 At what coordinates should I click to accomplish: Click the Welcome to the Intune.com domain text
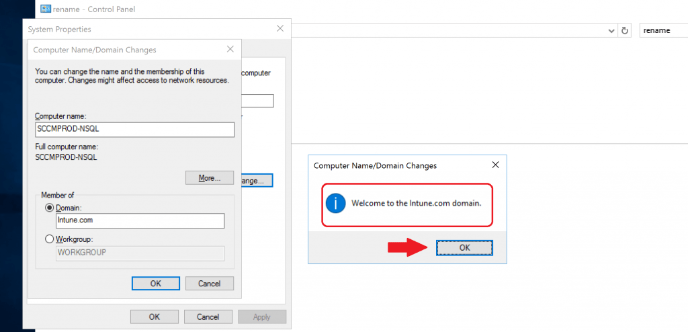click(x=417, y=204)
